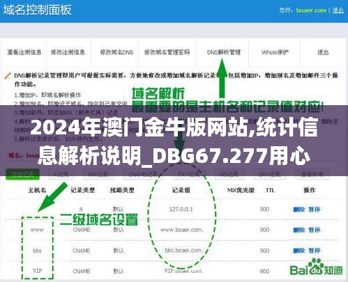Image resolution: width=348 pixels, height=282 pixels.
Task: Select the www.boaer.com. record value
Action: pos(182,230)
